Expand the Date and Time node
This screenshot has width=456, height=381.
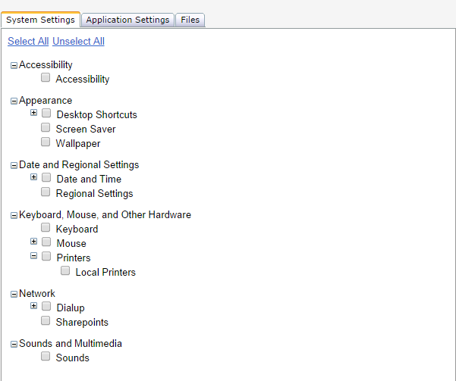point(33,177)
